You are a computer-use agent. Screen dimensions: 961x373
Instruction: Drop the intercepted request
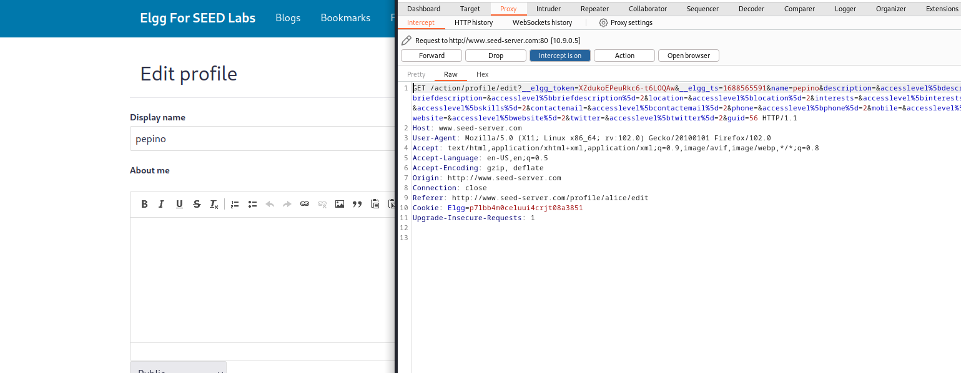496,56
